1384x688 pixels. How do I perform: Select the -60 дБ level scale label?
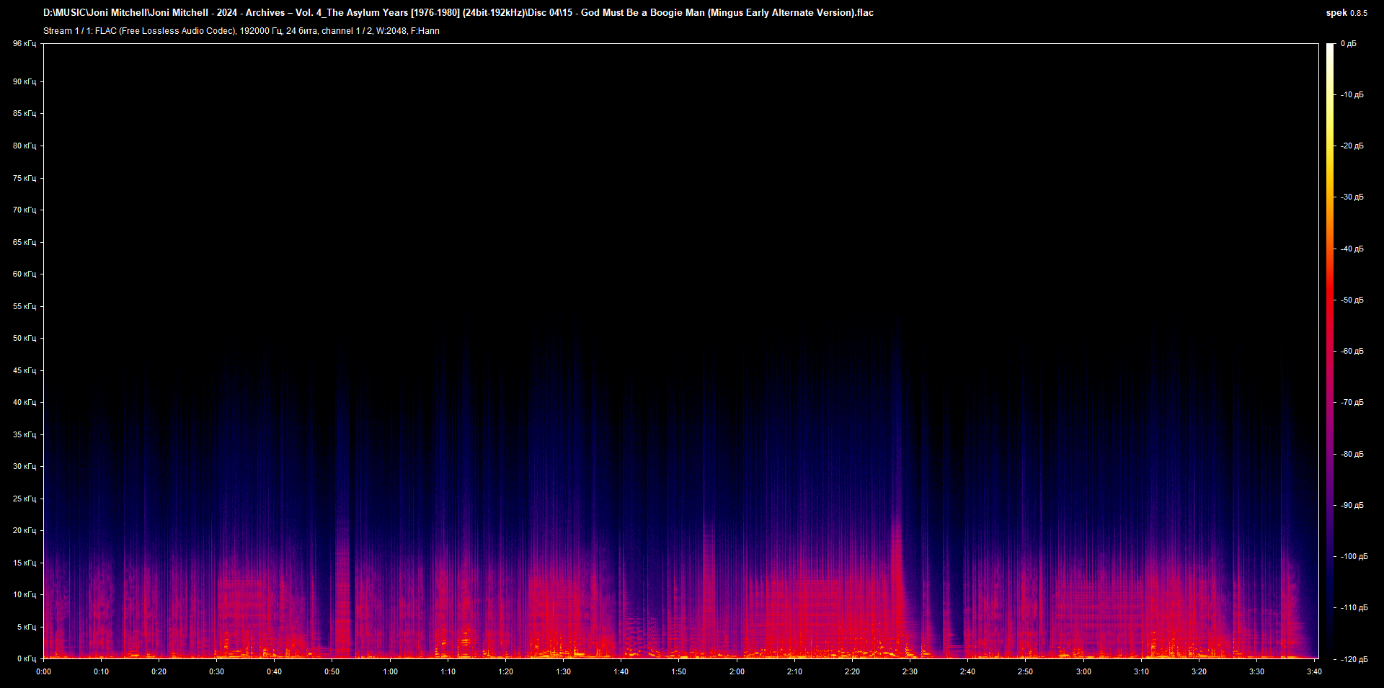pos(1352,352)
